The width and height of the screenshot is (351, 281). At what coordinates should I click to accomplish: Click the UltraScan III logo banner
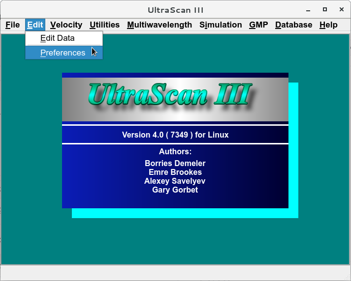(175, 99)
